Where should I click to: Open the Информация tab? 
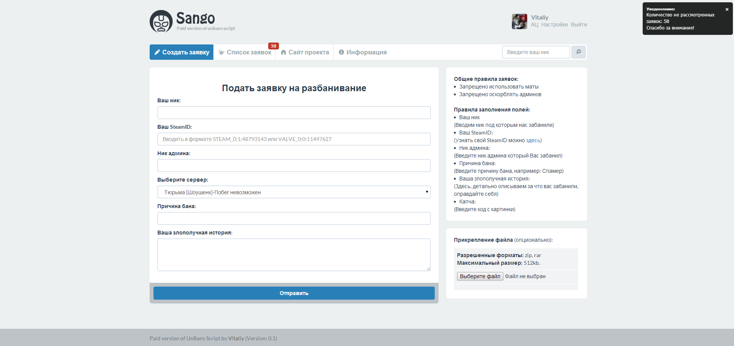pyautogui.click(x=363, y=52)
